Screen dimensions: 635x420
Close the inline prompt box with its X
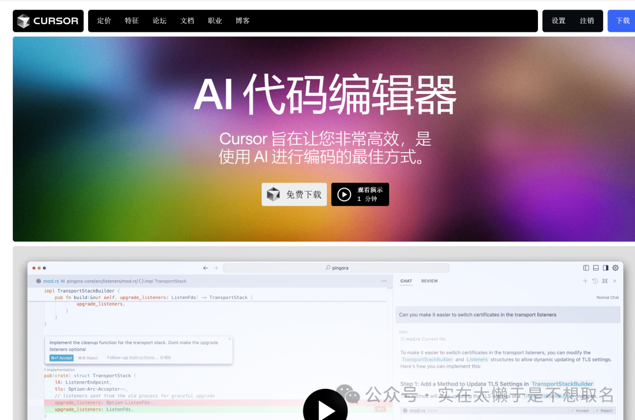[x=230, y=339]
